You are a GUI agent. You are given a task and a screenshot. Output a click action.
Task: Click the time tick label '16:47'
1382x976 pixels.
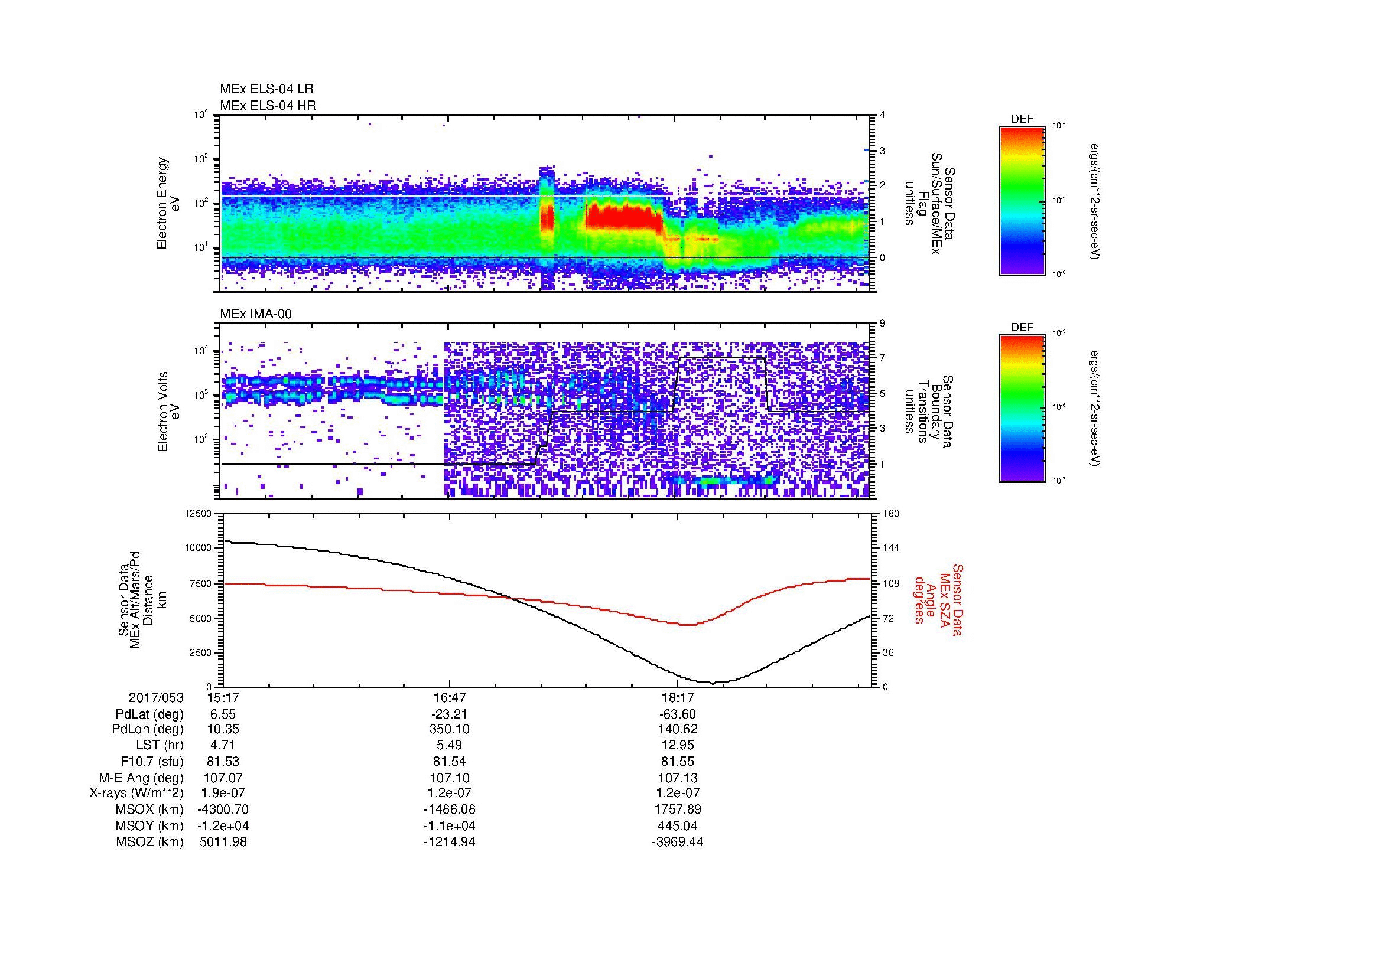[450, 697]
